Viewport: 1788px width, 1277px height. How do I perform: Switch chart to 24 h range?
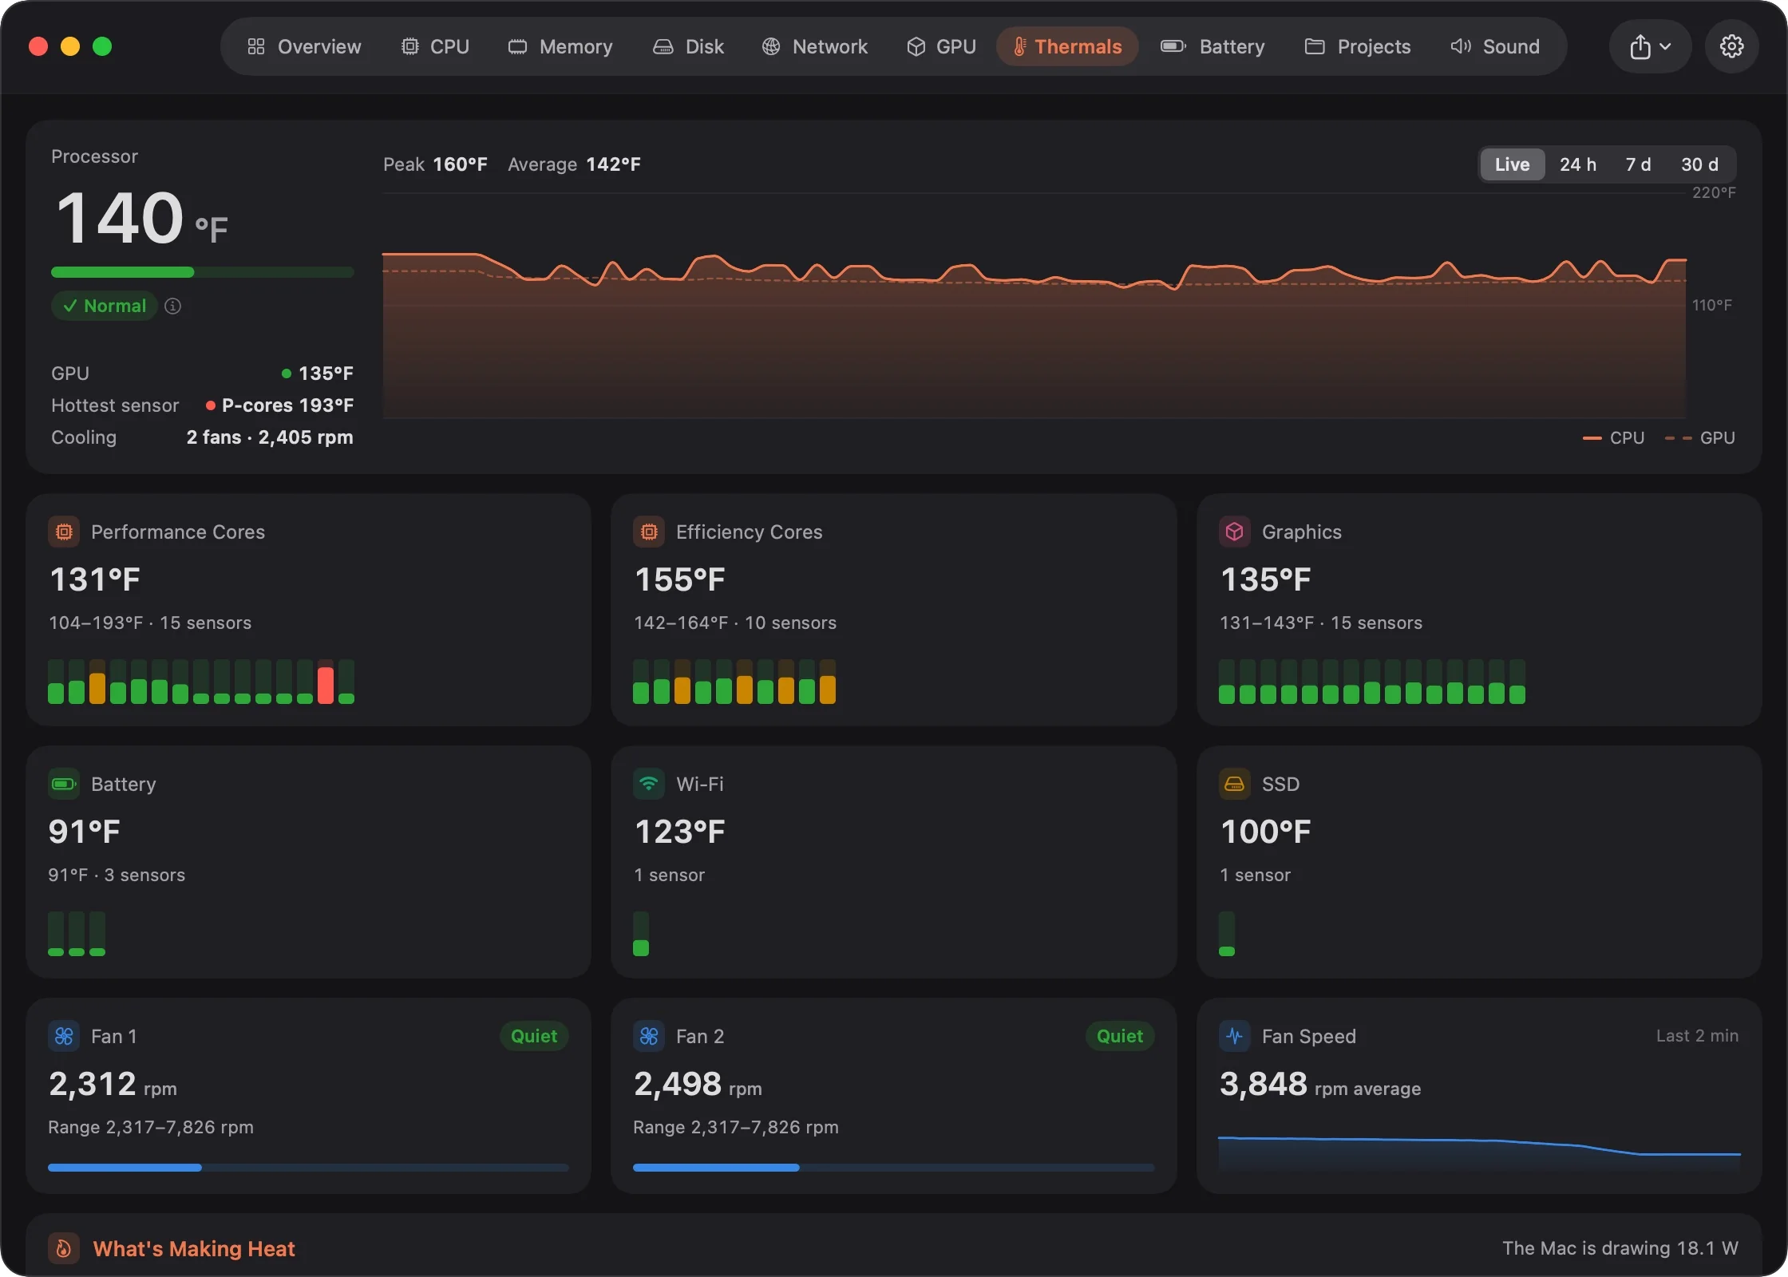[x=1578, y=164]
